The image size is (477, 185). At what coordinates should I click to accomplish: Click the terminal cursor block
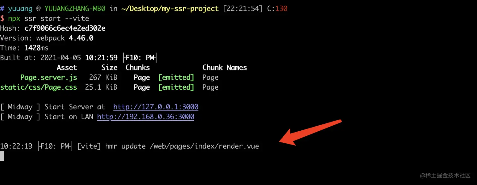(x=2, y=156)
